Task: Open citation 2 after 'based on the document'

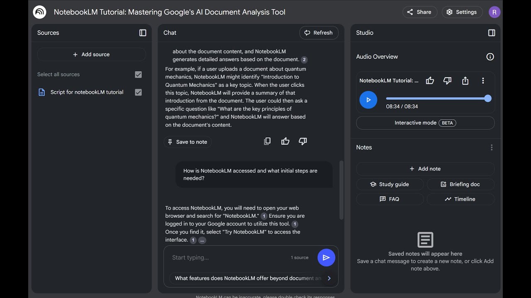Action: pos(304,60)
